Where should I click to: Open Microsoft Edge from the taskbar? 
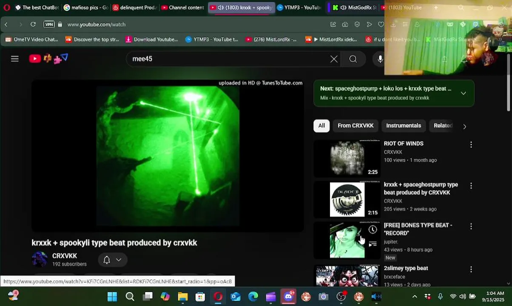click(253, 297)
